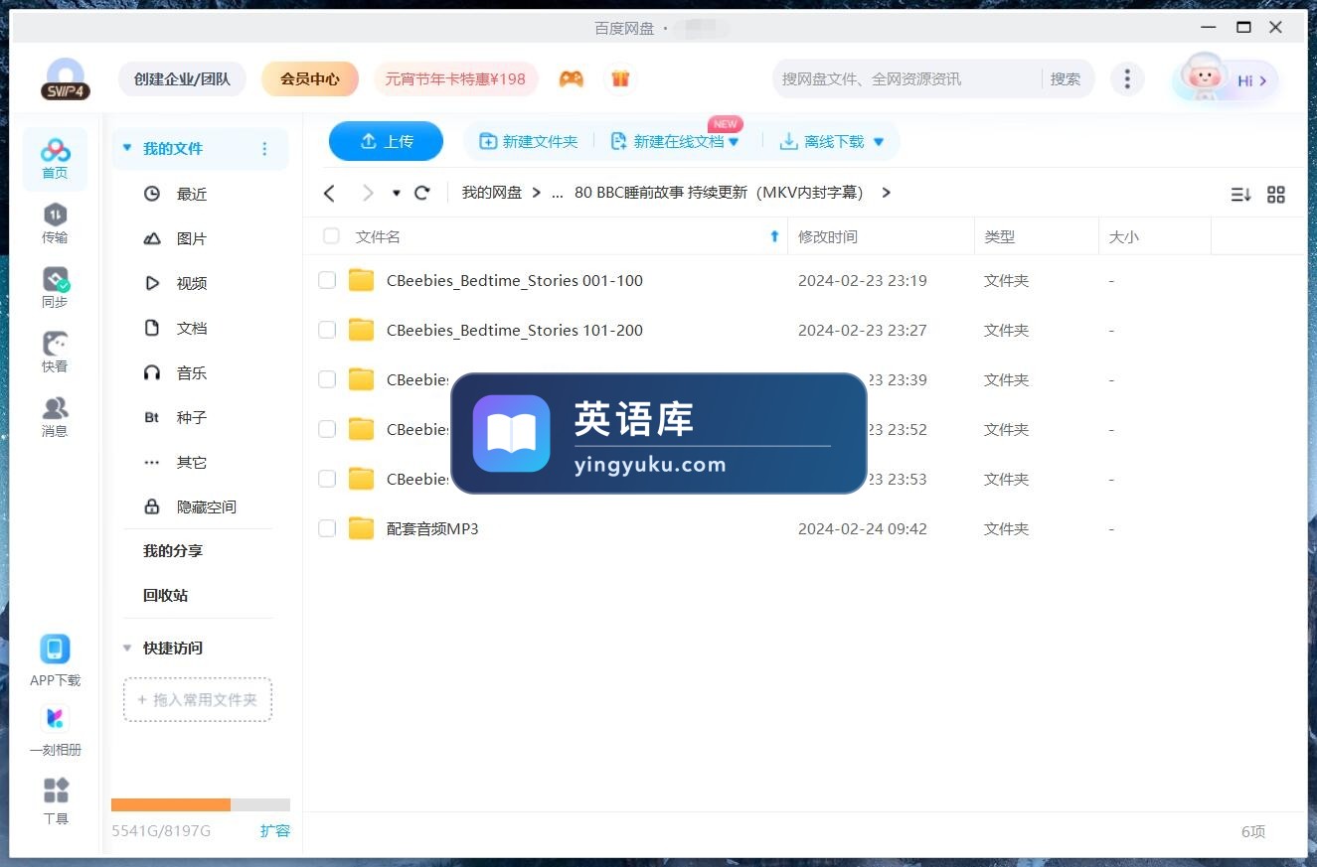Open APP下载 in the sidebar
1317x867 pixels.
pyautogui.click(x=55, y=661)
